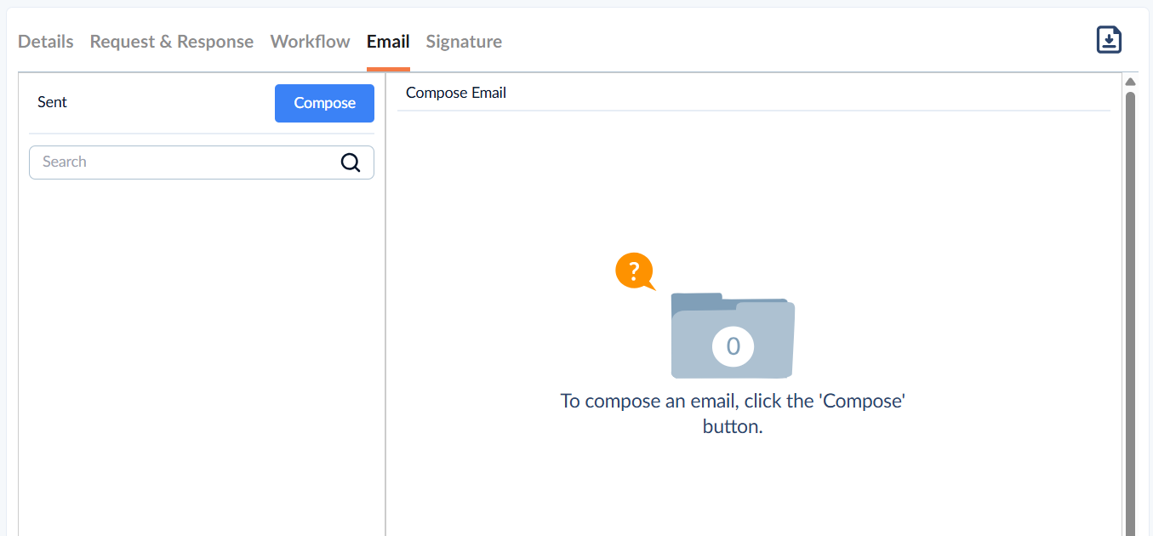This screenshot has width=1153, height=536.
Task: Click the blue Compose button
Action: [x=324, y=103]
